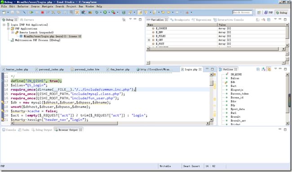
Task: Expand the $_GET variable row
Action: (x=149, y=40)
